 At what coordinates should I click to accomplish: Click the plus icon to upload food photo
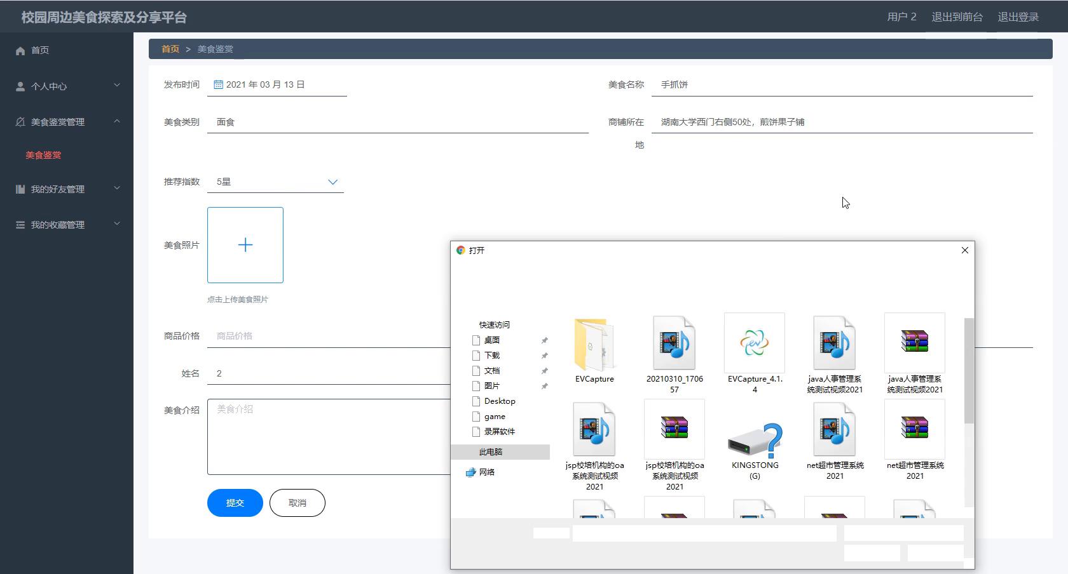[x=245, y=245]
